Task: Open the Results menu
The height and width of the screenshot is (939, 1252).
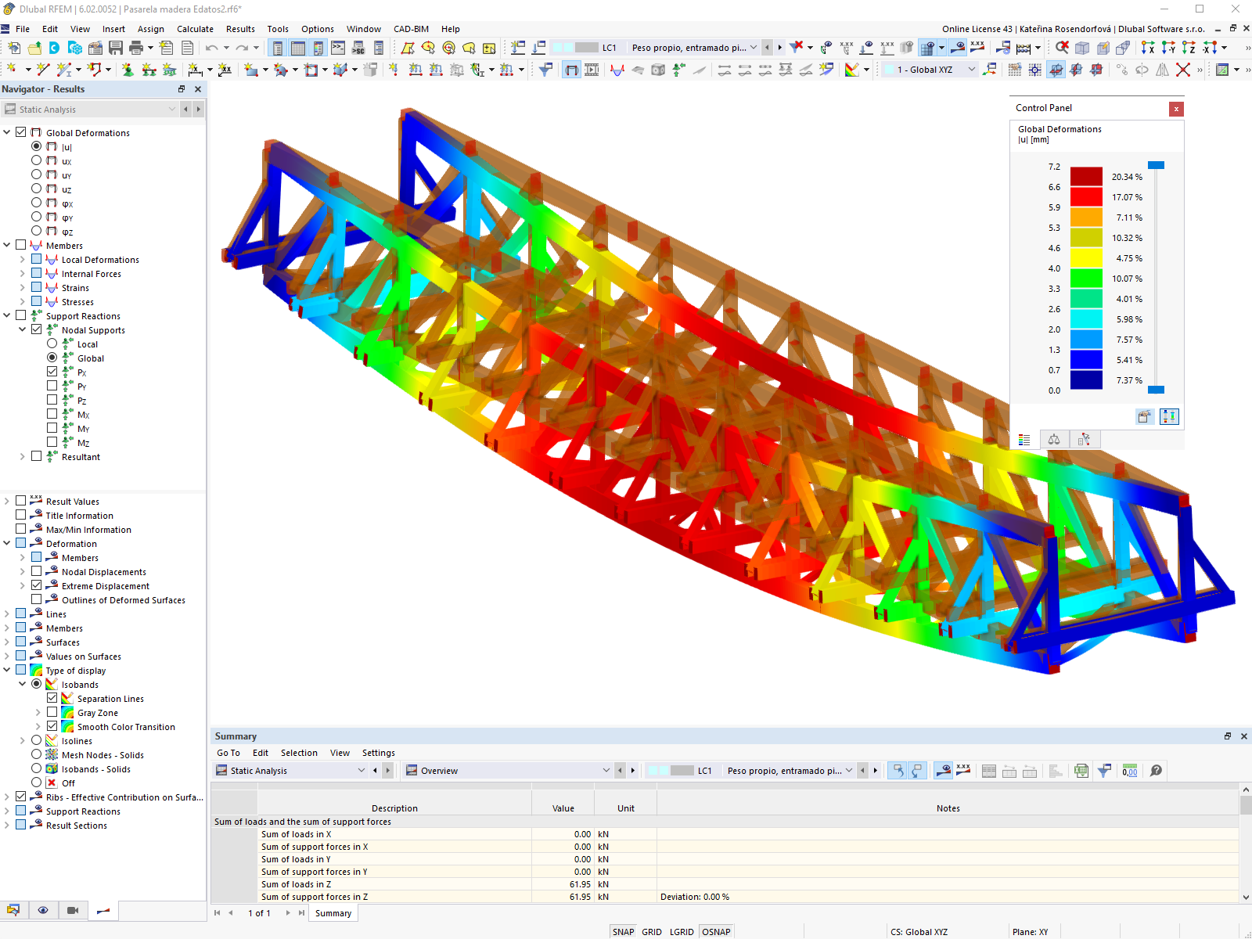Action: (x=240, y=29)
